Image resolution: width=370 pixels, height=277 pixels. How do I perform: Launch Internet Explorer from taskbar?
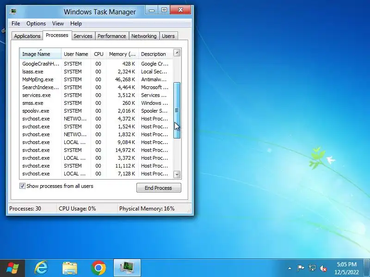pyautogui.click(x=41, y=268)
